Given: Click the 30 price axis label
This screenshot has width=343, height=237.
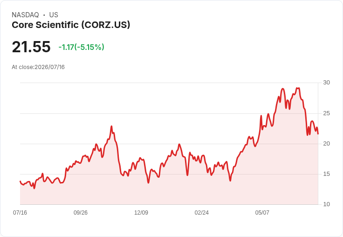Looking at the screenshot, I should tap(326, 83).
